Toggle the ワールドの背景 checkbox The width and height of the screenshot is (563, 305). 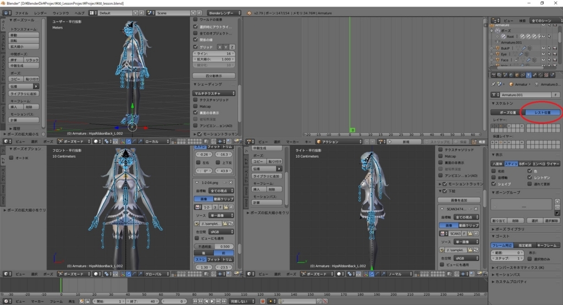click(x=196, y=19)
